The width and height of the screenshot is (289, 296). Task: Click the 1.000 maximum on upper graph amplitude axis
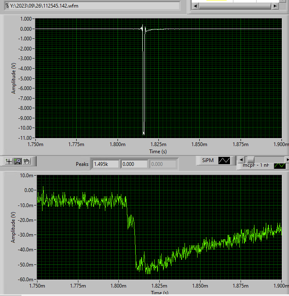26,19
